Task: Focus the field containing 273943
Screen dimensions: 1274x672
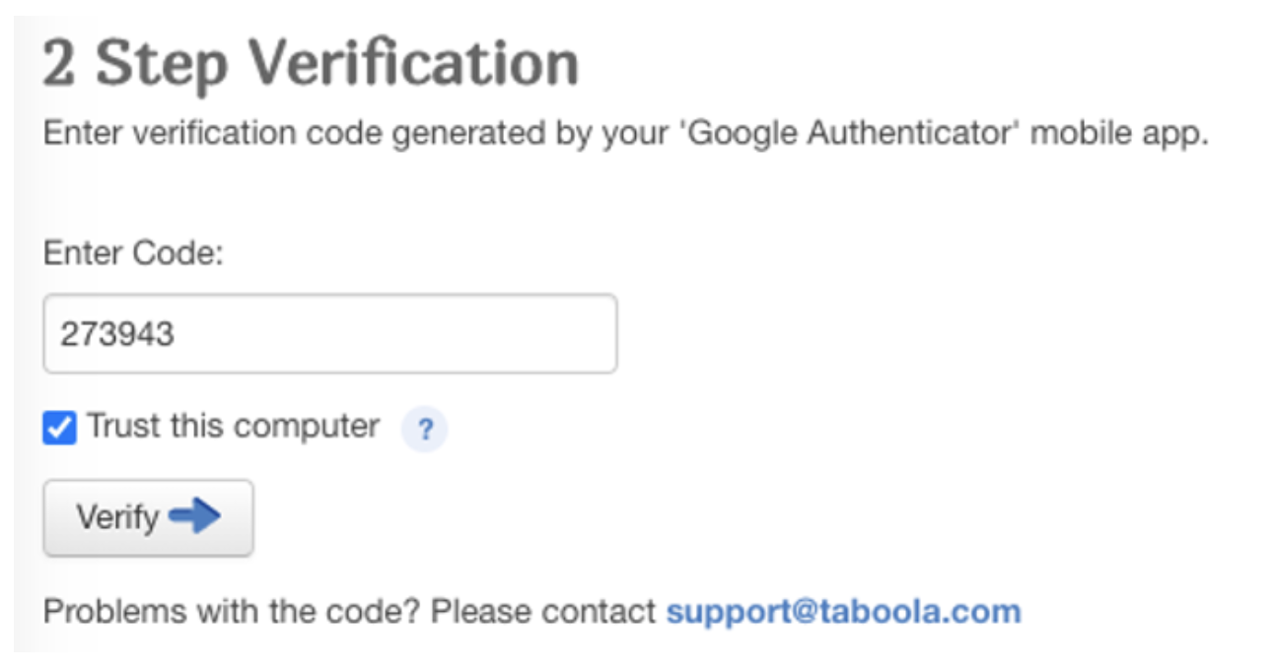Action: [x=330, y=333]
